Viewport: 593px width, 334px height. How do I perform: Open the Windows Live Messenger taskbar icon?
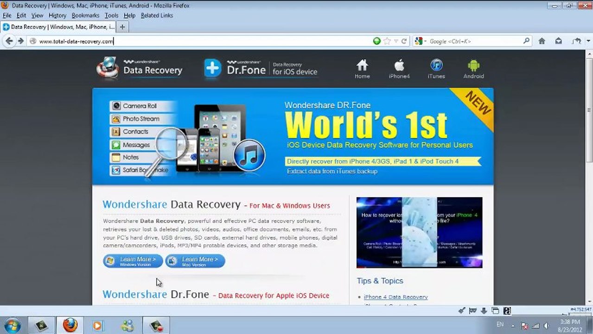click(x=127, y=326)
